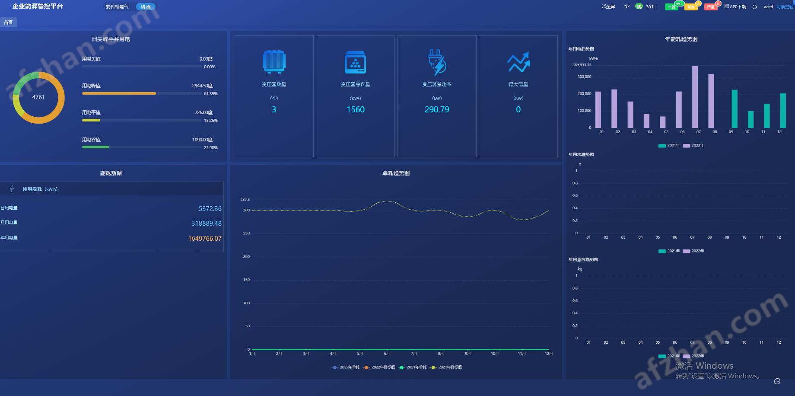Click the 企业能源管控平台 platform title
The image size is (795, 396).
pos(38,6)
